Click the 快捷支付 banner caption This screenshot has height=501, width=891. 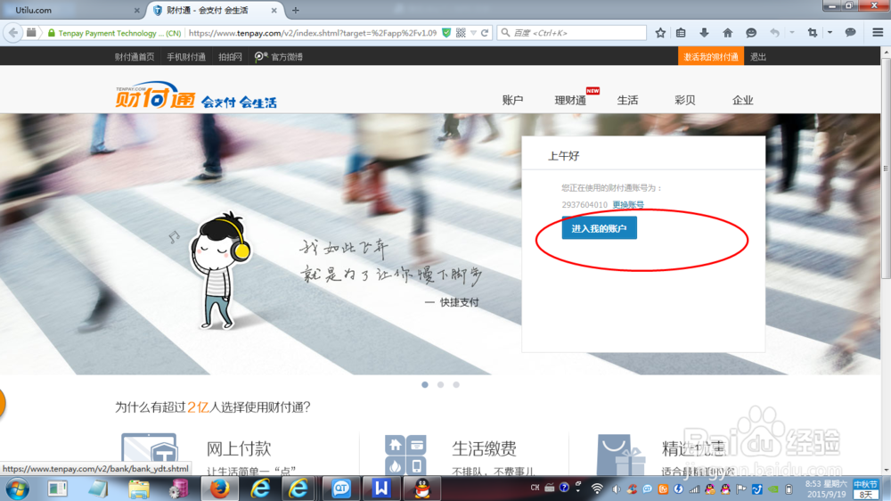tap(459, 302)
